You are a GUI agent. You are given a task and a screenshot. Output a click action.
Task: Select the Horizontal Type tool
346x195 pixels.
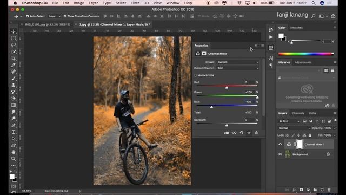click(14, 132)
